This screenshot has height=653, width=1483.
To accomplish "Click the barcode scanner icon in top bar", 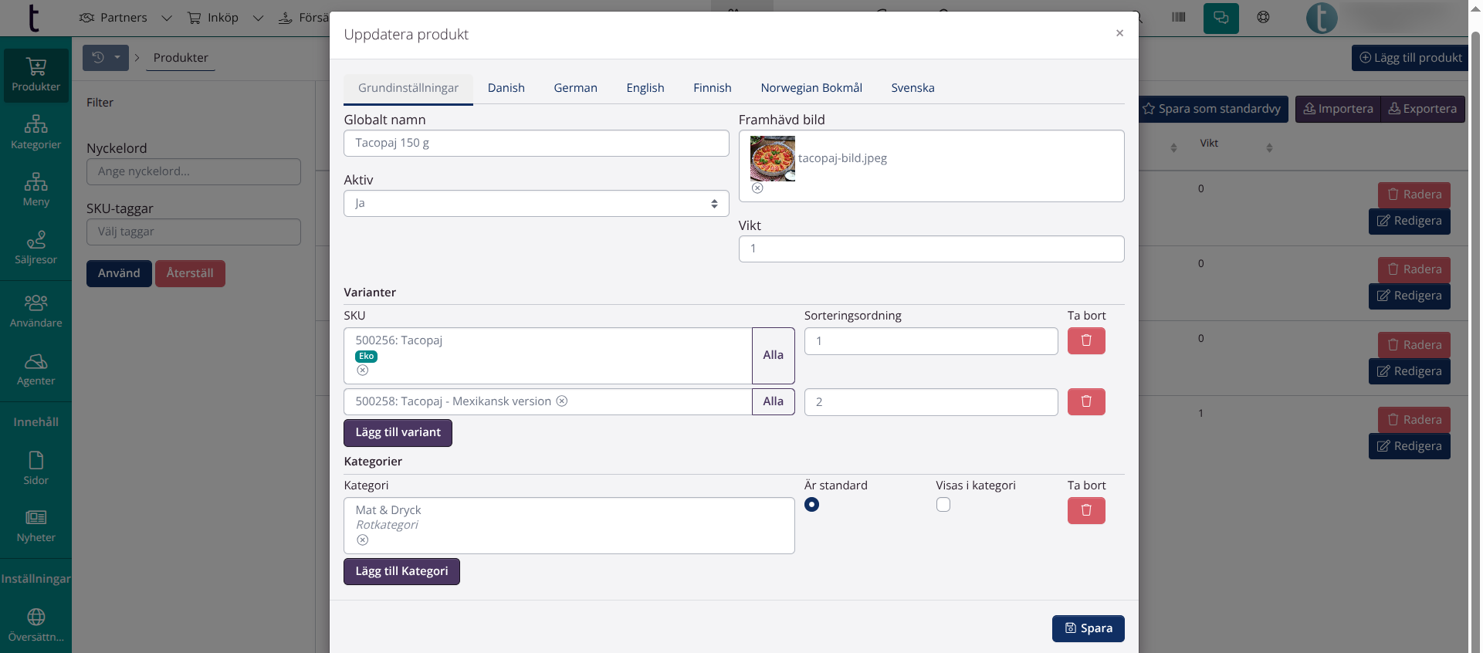I will (x=1178, y=17).
